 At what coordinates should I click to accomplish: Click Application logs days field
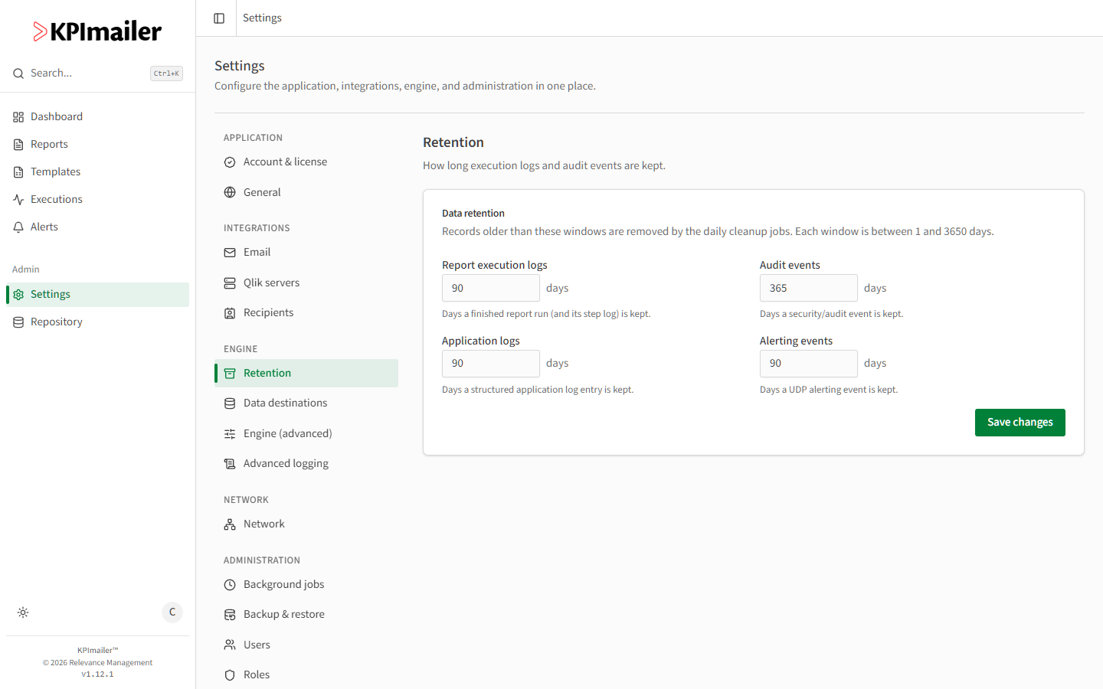click(x=491, y=364)
